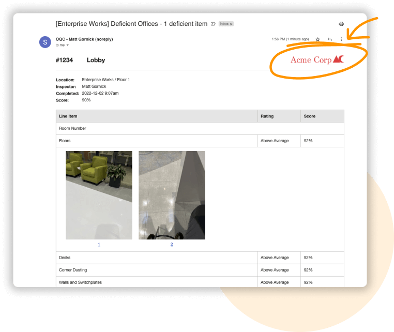Screen dimensions: 394x332
Task: Click the Score column header
Action: (310, 116)
